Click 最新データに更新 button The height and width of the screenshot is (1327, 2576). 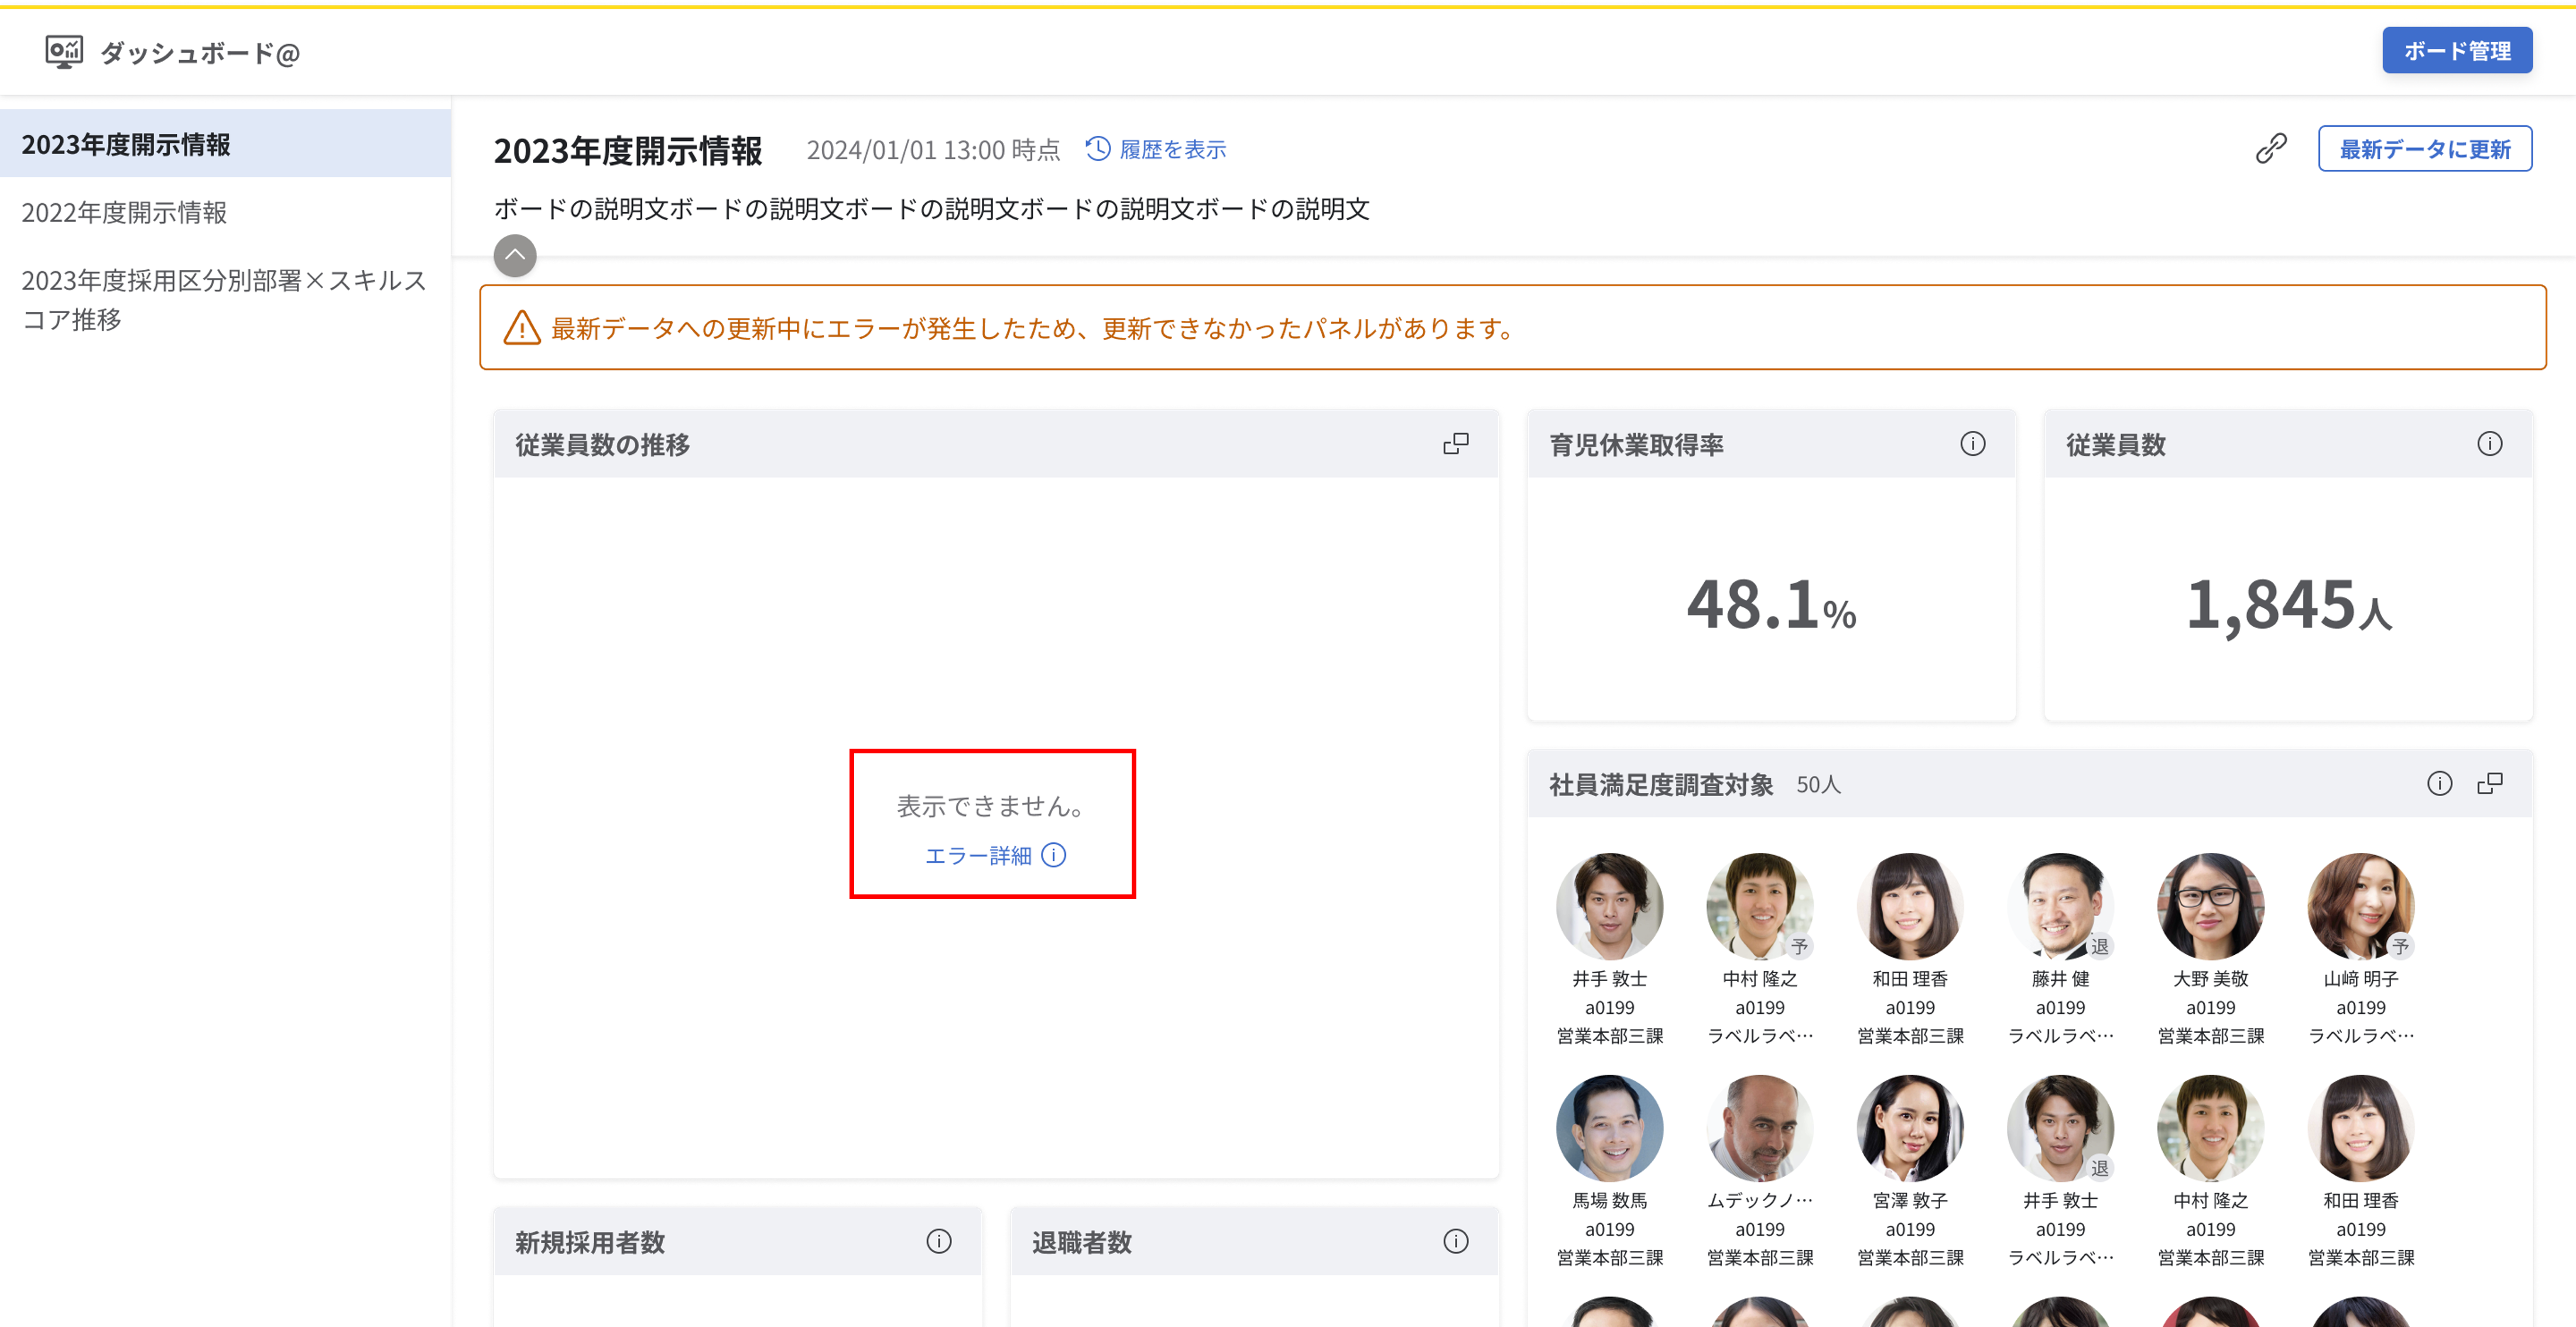[2425, 149]
